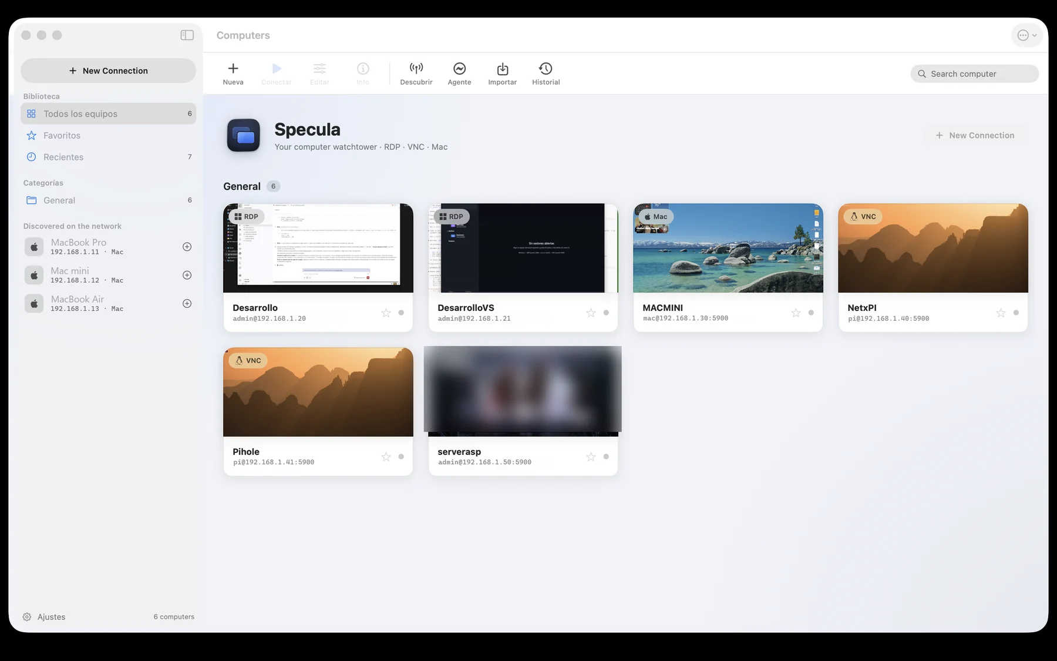Favorite the DesarrolloVS computer star
1057x661 pixels.
[x=591, y=313]
